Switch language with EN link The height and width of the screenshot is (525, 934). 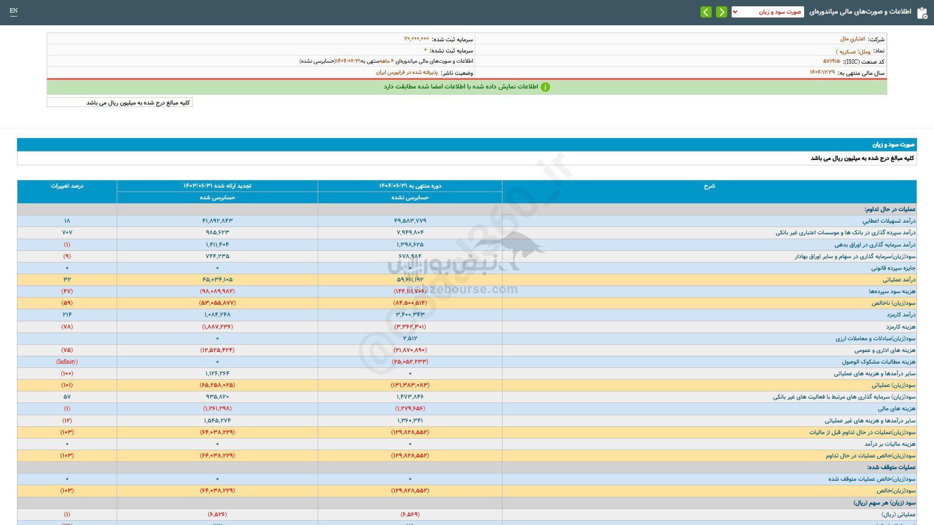(x=14, y=11)
